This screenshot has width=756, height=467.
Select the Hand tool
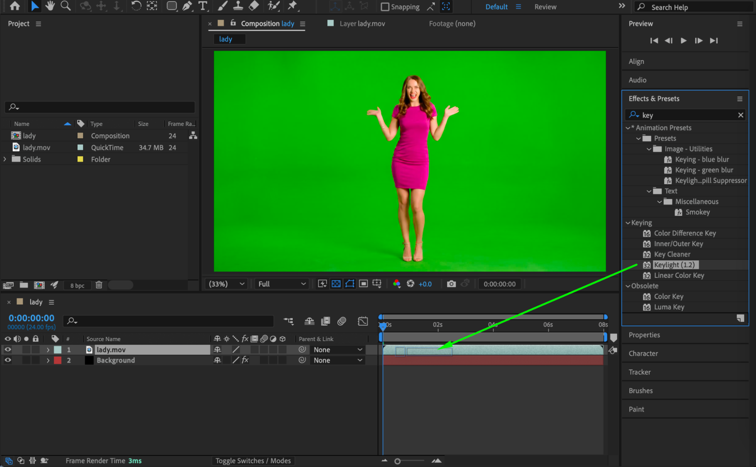click(x=50, y=6)
